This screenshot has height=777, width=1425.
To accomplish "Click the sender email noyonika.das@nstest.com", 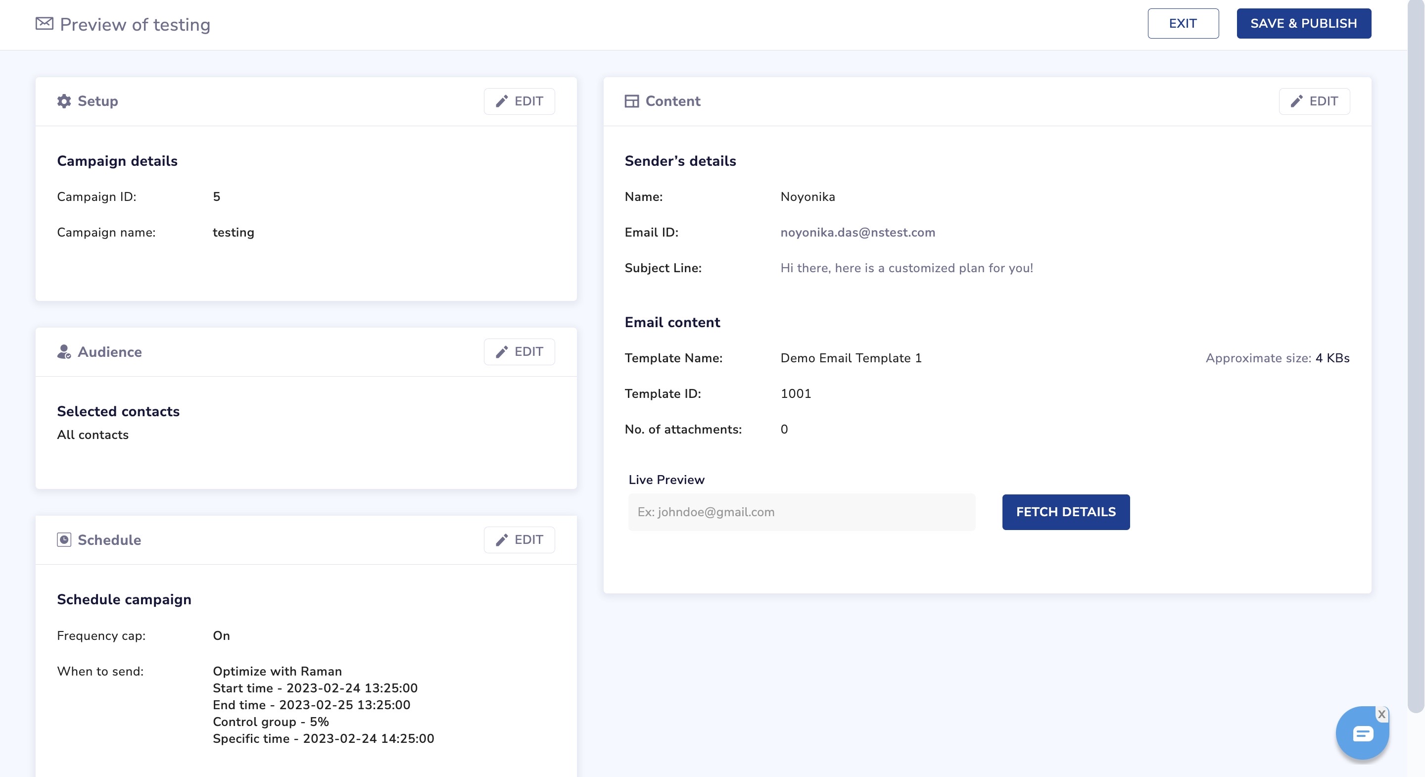I will coord(857,233).
